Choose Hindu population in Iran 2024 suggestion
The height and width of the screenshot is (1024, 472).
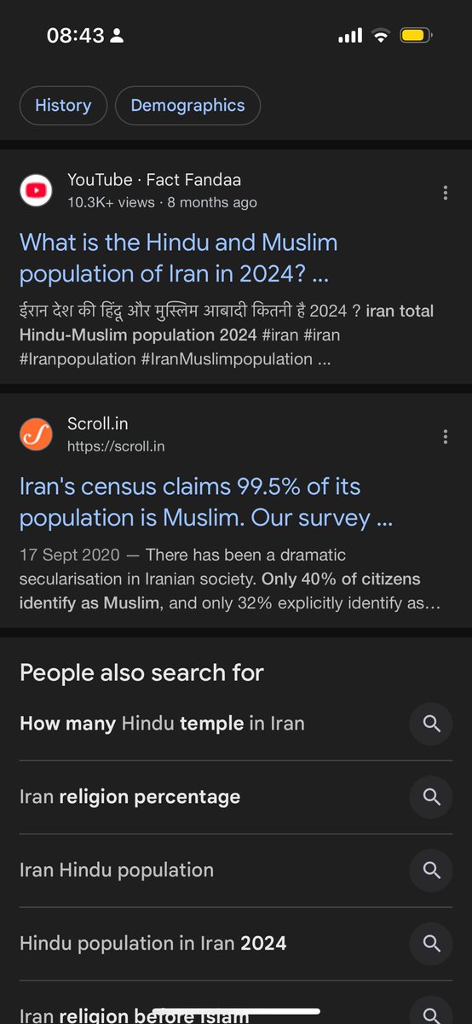(x=153, y=943)
